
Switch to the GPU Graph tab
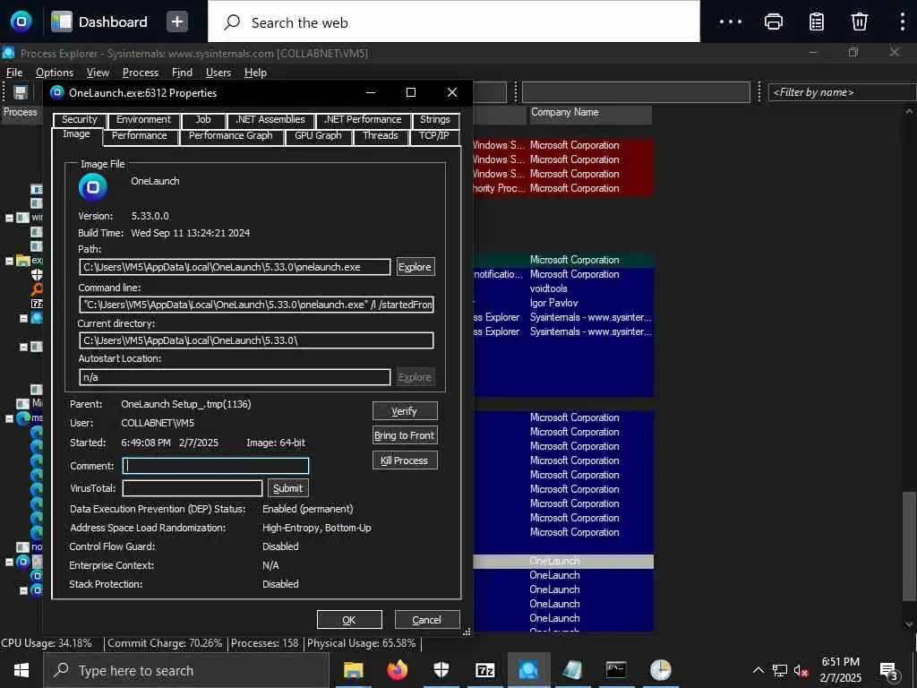[x=318, y=136]
